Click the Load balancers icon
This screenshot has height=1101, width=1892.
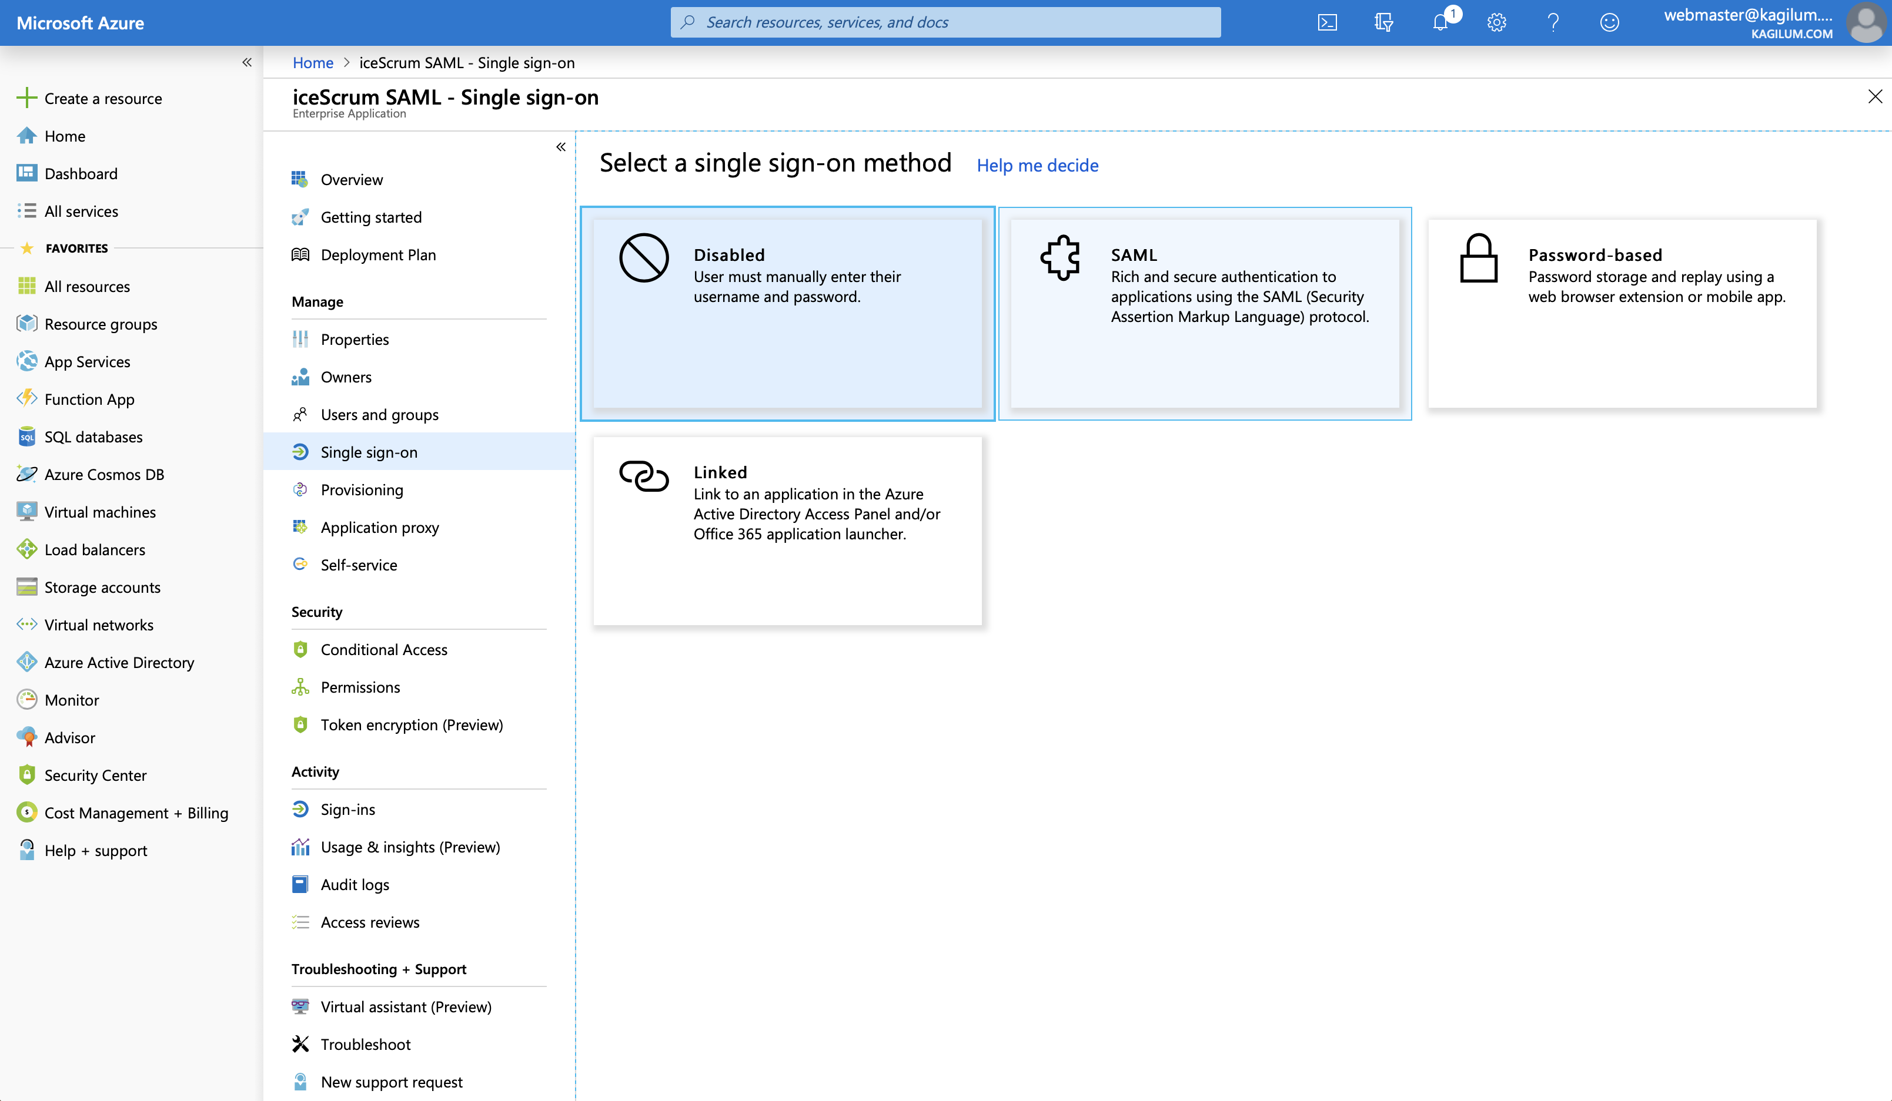[26, 550]
